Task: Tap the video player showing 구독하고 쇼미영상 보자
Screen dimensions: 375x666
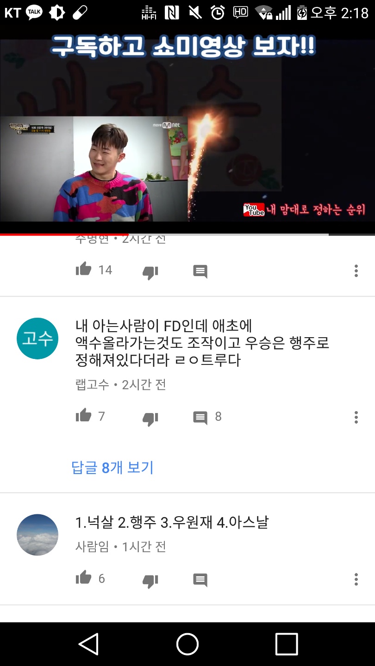Action: pos(187,130)
